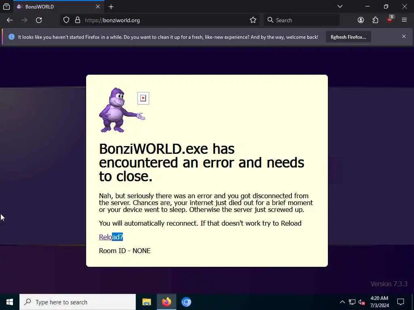
Task: Click the forward navigation arrow
Action: (24, 20)
